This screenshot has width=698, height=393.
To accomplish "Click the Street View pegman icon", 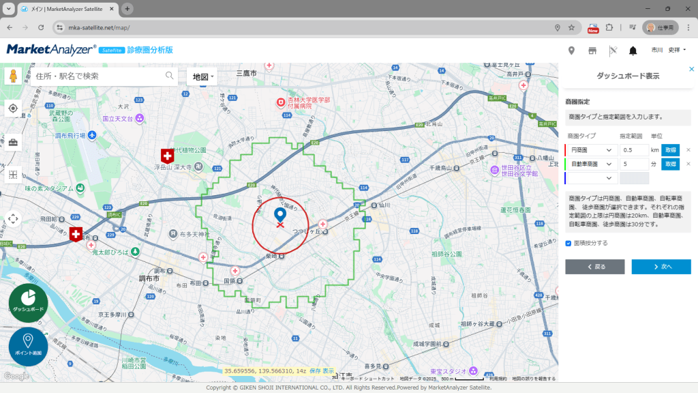I will click(x=13, y=76).
